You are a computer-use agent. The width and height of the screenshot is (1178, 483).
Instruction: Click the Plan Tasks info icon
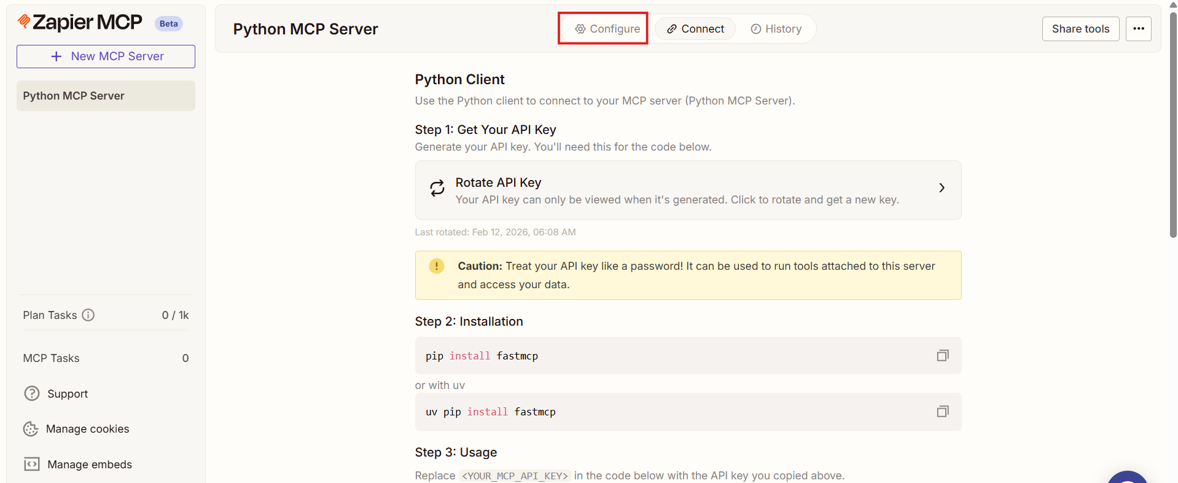pos(88,315)
